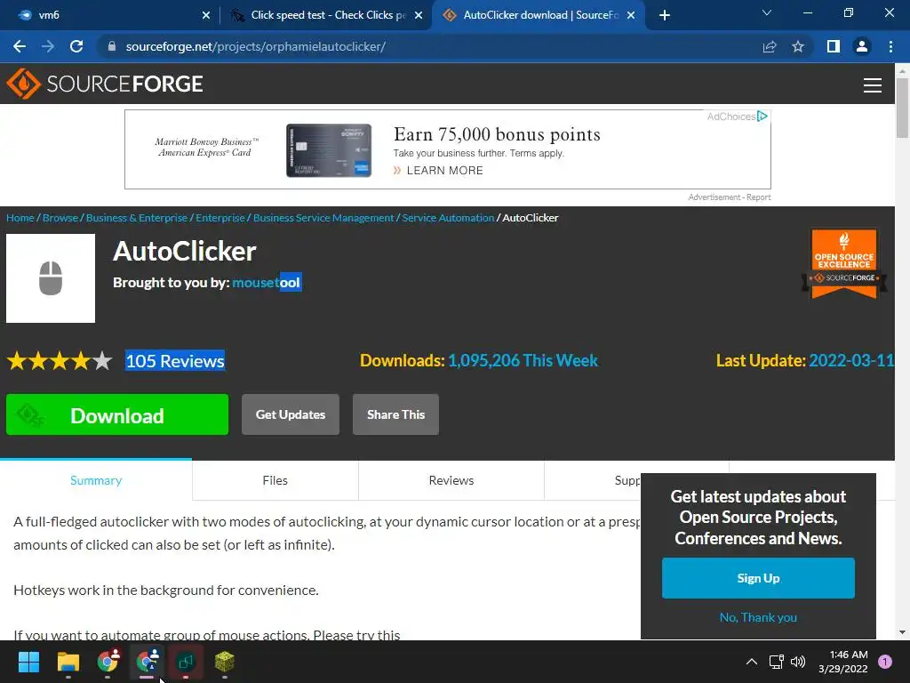Click the page vertical scrollbar thumb
Screen dimensions: 910x683
click(902, 108)
